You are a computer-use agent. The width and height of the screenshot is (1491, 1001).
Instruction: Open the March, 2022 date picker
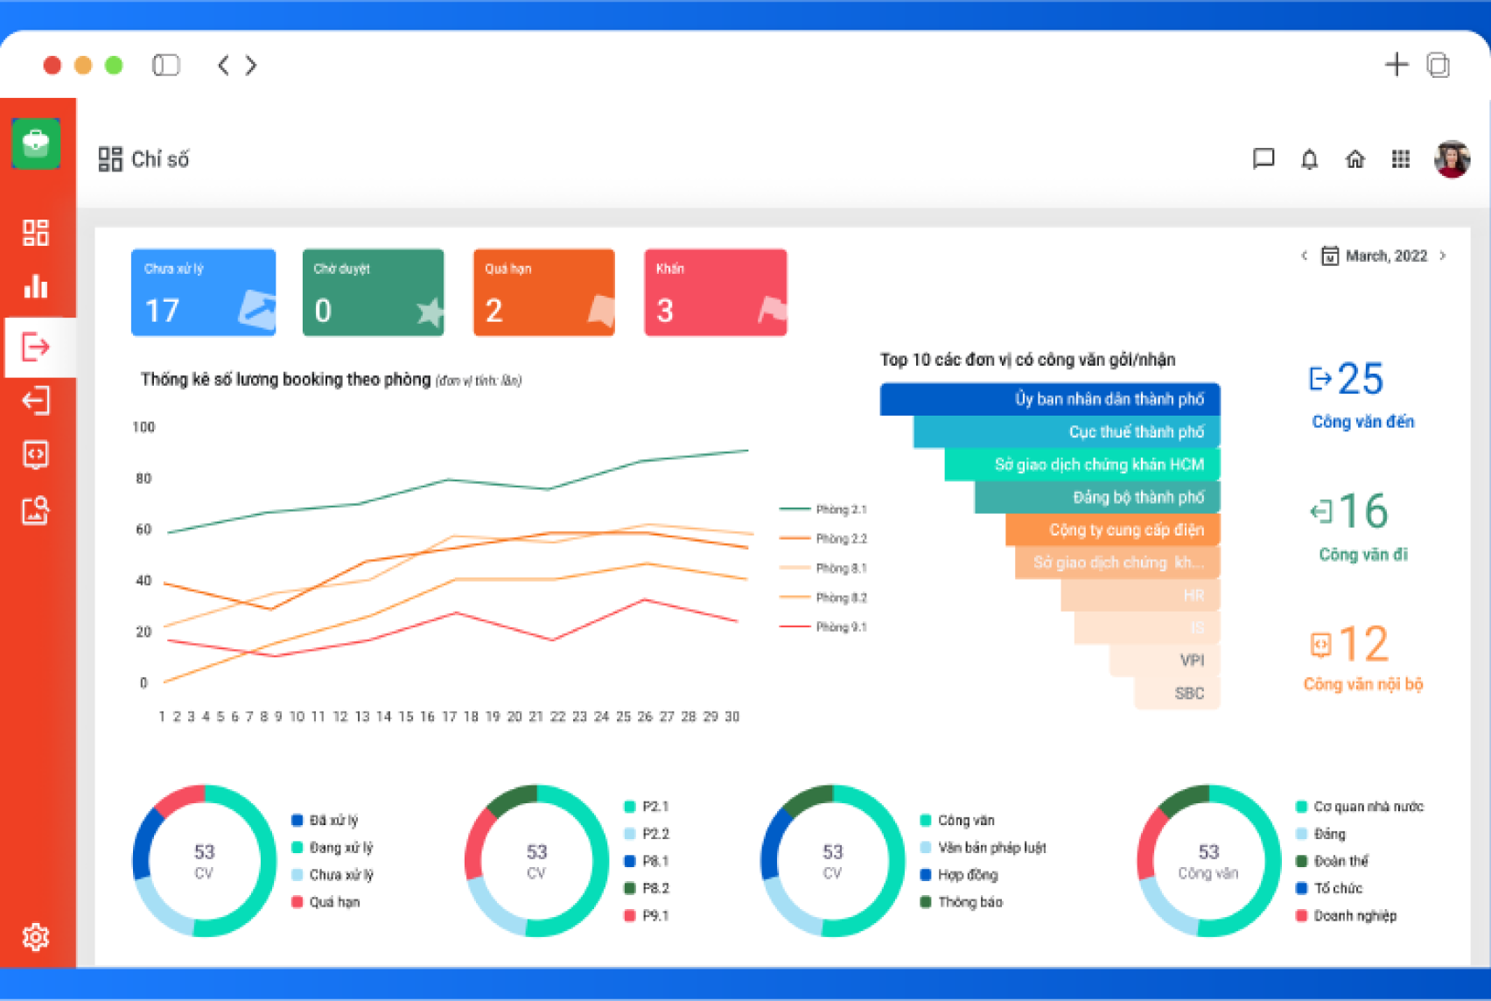click(x=1375, y=256)
